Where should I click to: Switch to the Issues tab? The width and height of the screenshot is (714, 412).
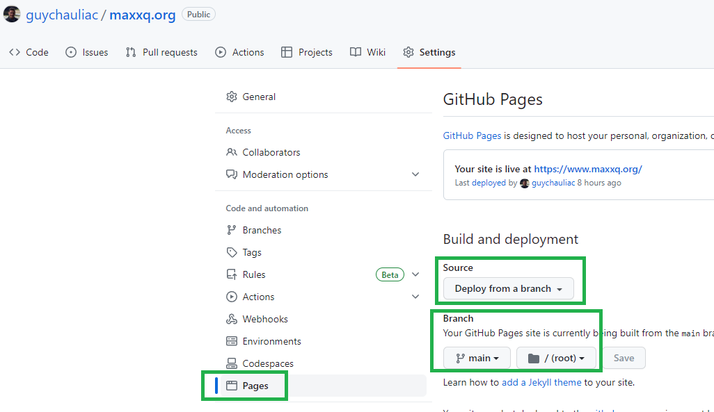[x=86, y=52]
